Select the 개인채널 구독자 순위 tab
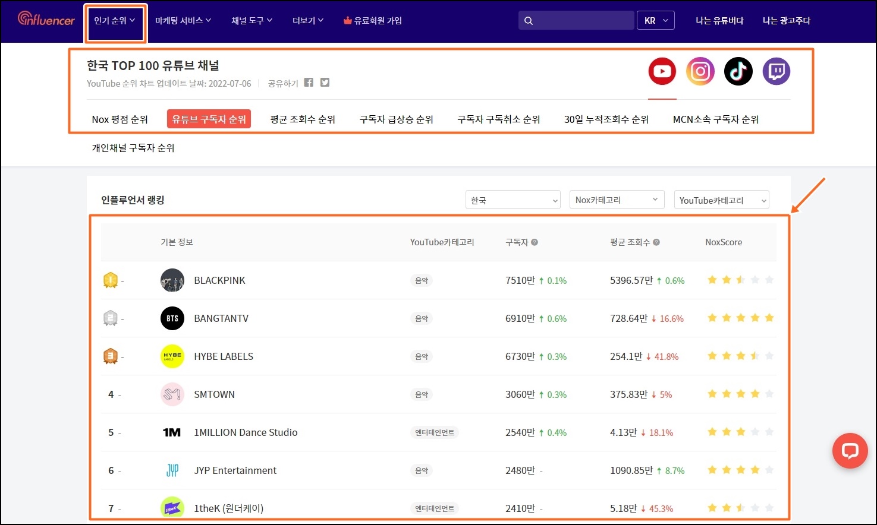Viewport: 877px width, 525px height. tap(133, 148)
